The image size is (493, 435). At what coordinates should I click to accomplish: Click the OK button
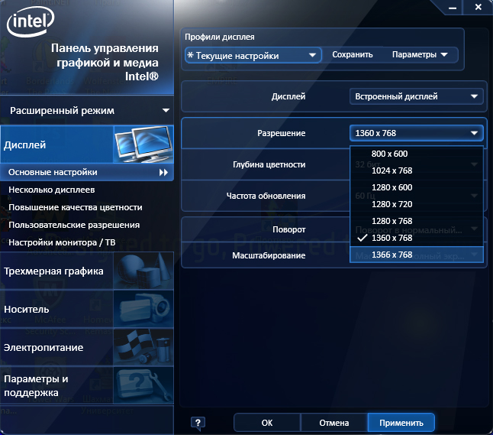tap(267, 423)
